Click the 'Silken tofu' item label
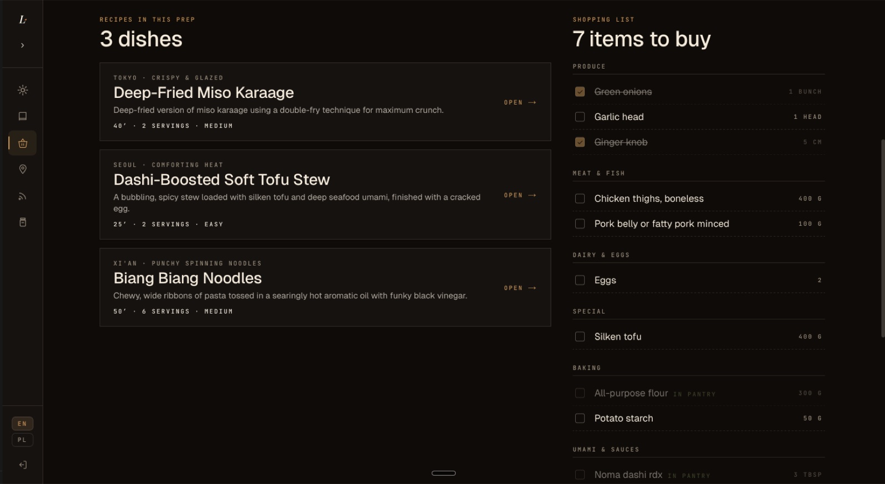The width and height of the screenshot is (885, 484). coord(618,337)
